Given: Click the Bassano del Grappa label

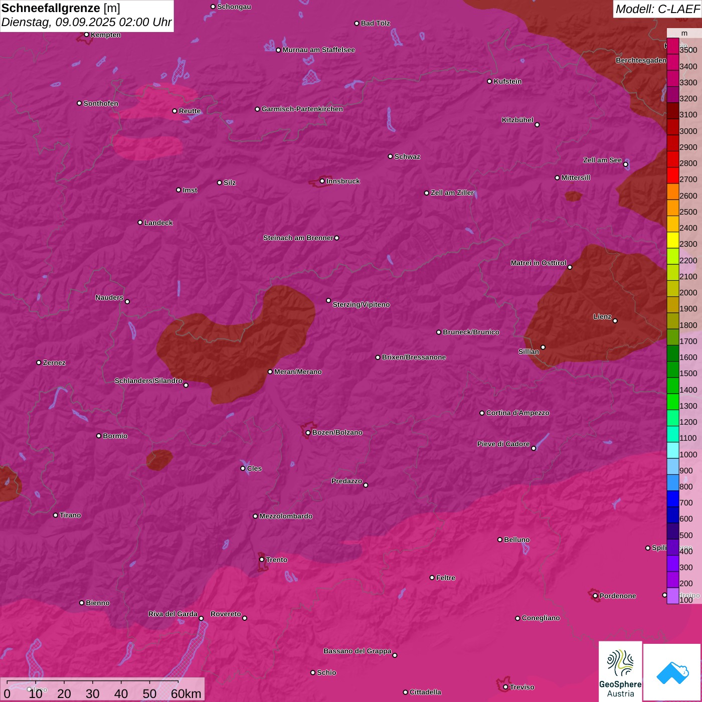Looking at the screenshot, I should (x=357, y=651).
